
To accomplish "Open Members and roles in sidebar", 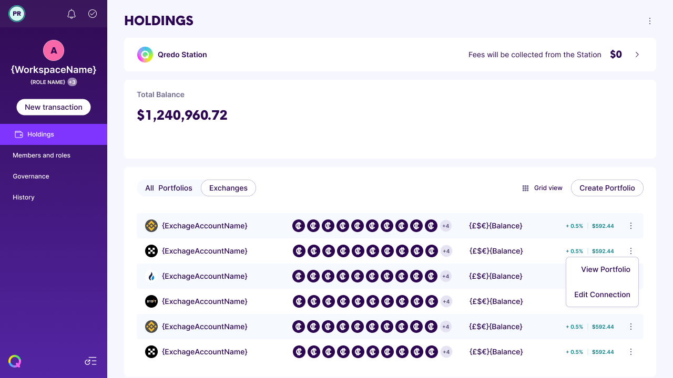I will coord(42,155).
